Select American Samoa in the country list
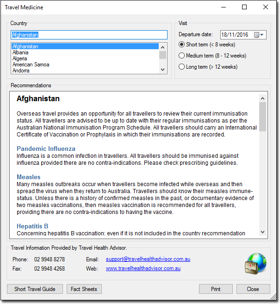This screenshot has width=280, height=304. (x=85, y=65)
